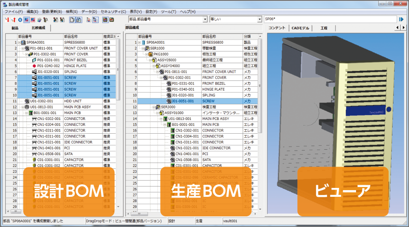Image resolution: width=409 pixels, height=227 pixels.
Task: Click the red down-arrow icon in toolbar
Action: (x=6, y=20)
